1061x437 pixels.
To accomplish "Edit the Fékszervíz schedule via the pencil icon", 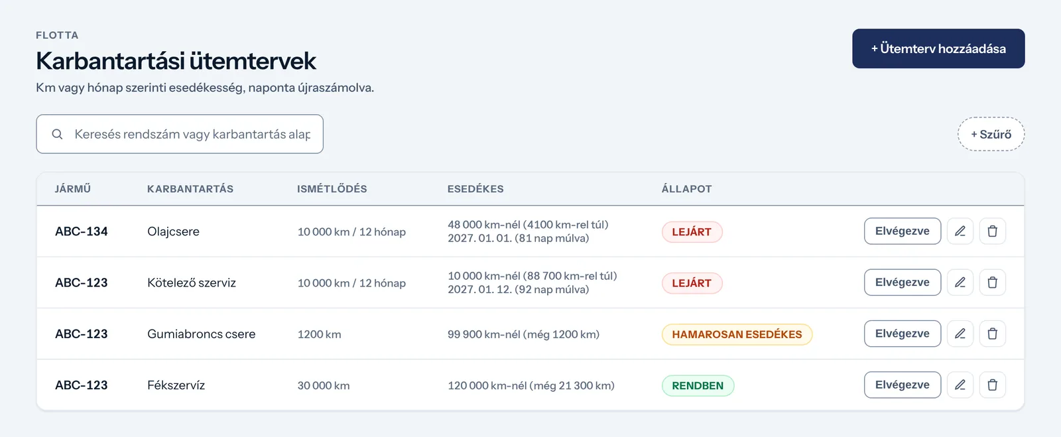I will [960, 385].
